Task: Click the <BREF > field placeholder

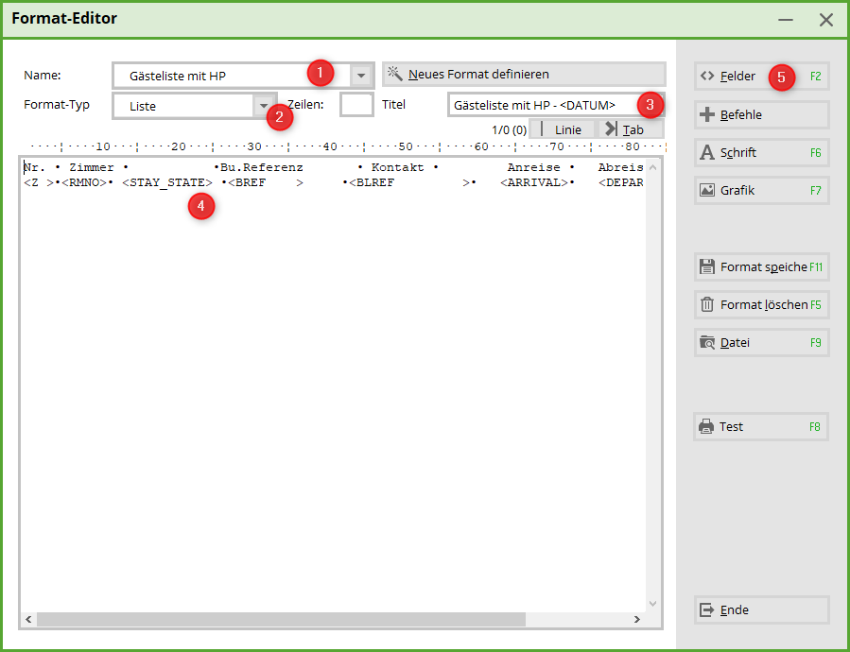Action: 266,182
